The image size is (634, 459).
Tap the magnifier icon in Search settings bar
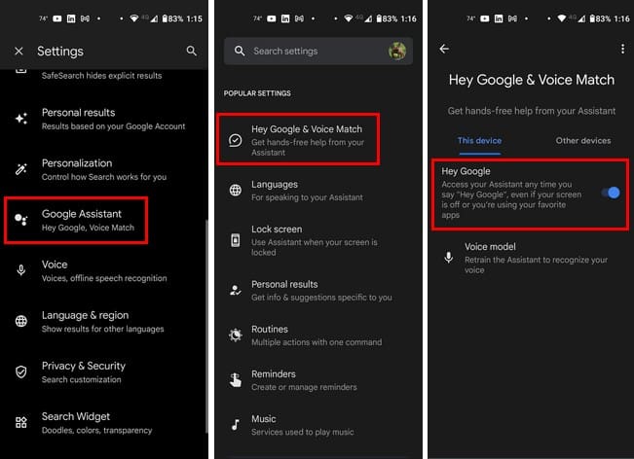pos(240,51)
